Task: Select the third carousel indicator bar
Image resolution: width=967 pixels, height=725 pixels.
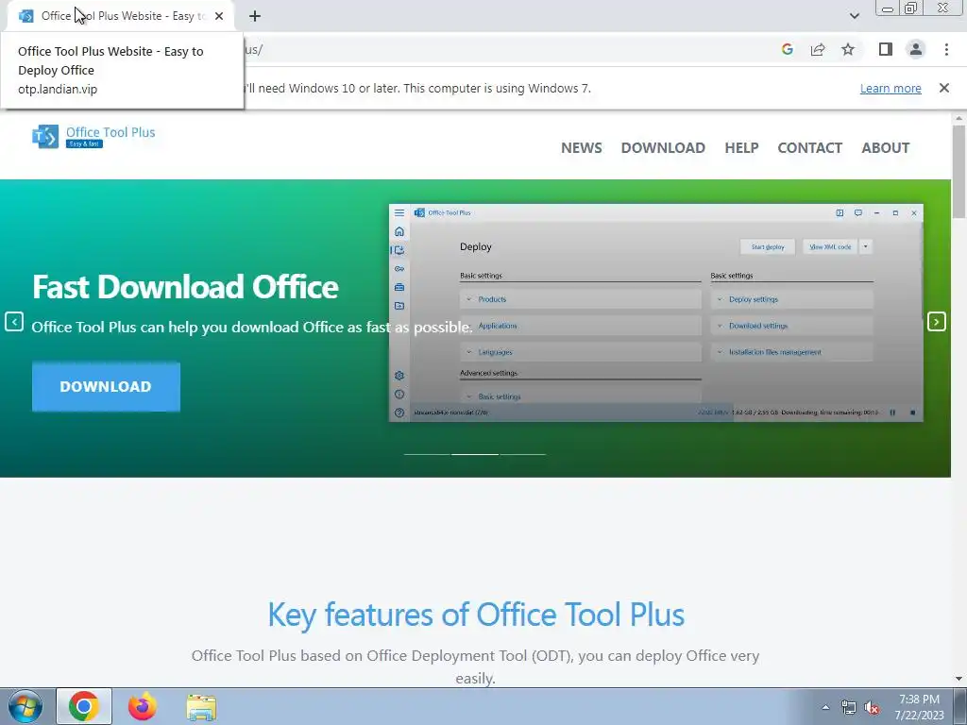Action: [x=523, y=454]
